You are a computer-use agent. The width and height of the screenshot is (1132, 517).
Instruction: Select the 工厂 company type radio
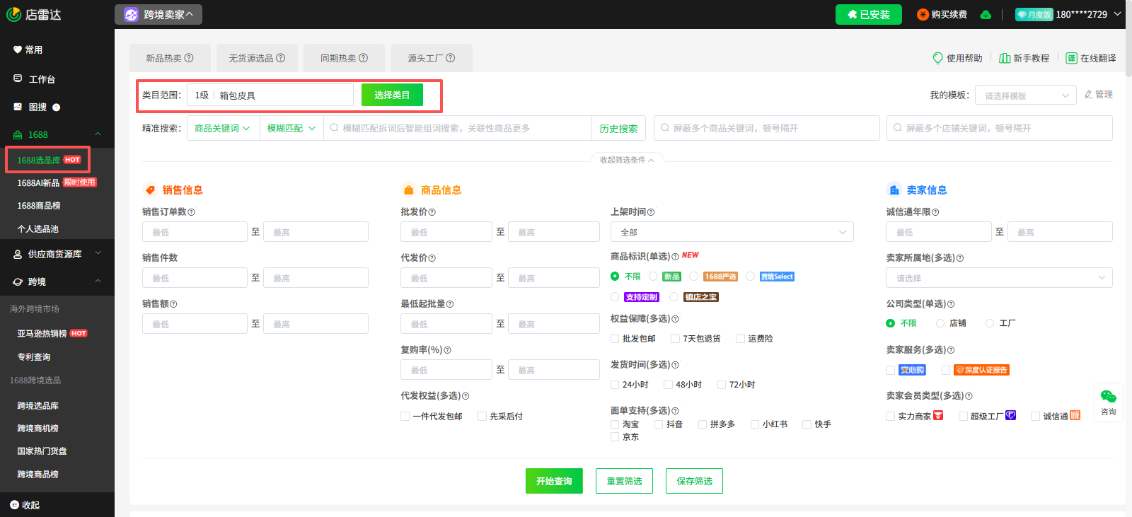(x=990, y=323)
